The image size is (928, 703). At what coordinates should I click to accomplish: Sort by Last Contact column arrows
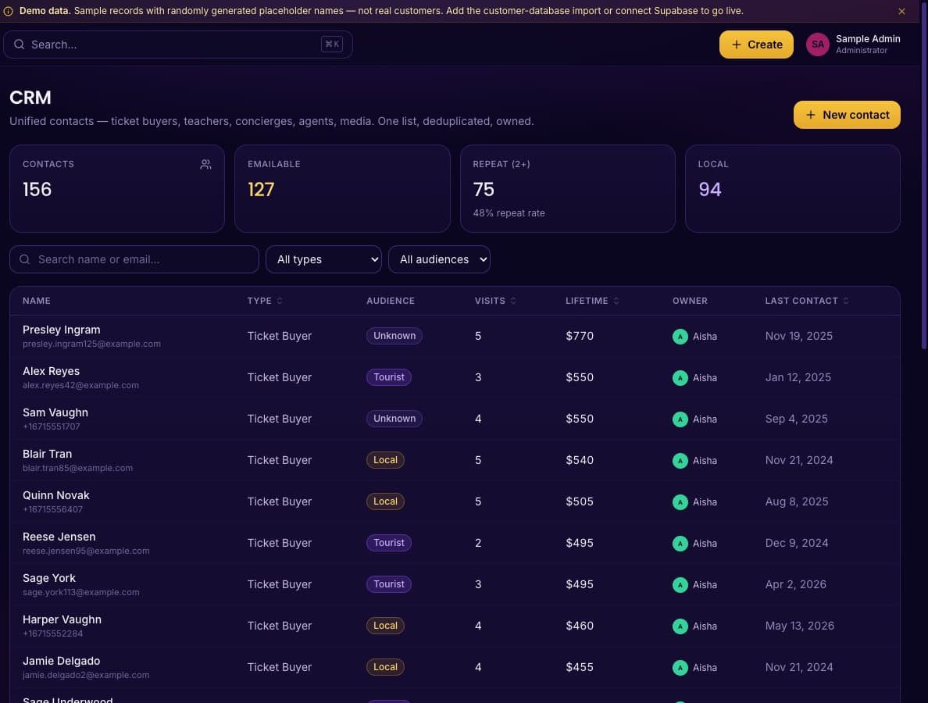(x=846, y=302)
